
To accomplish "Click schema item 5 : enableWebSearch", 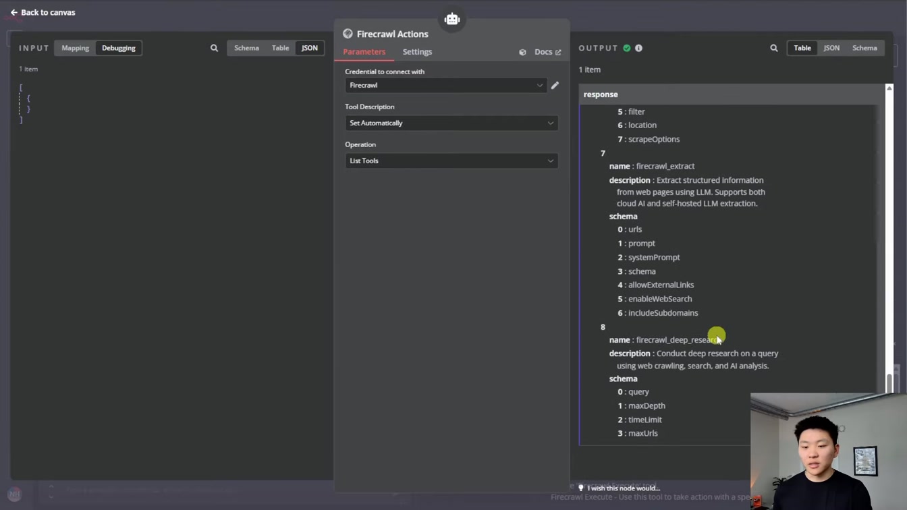I will coord(655,299).
